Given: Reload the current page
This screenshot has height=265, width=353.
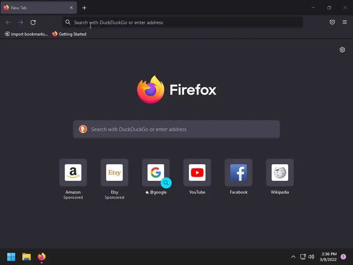Looking at the screenshot, I should 33,22.
